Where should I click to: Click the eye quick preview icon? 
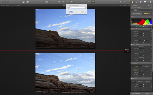[x=89, y=2]
